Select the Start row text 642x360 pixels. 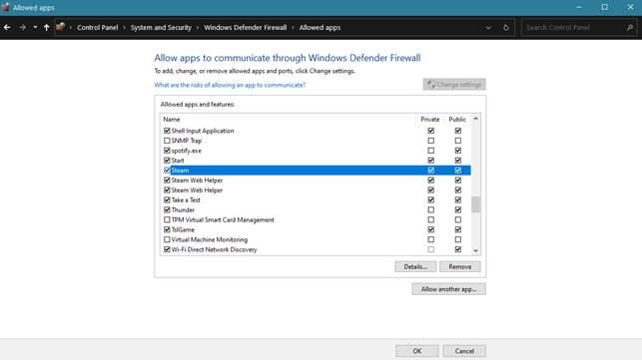tap(178, 161)
